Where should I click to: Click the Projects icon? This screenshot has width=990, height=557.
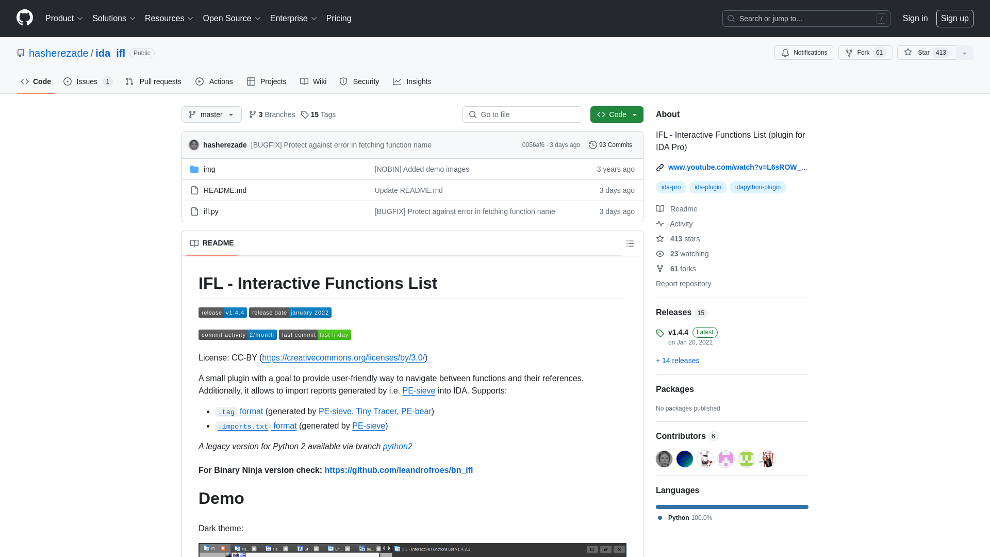(x=251, y=81)
